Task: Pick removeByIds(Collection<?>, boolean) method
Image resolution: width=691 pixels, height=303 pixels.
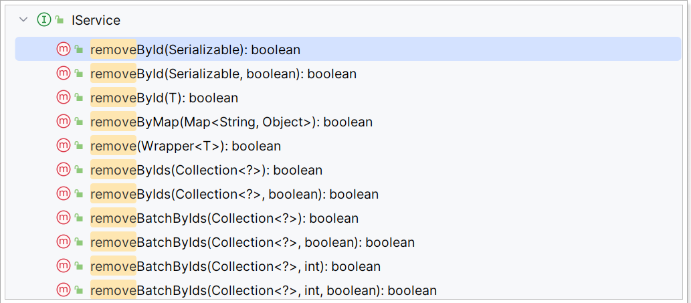Action: tap(234, 194)
